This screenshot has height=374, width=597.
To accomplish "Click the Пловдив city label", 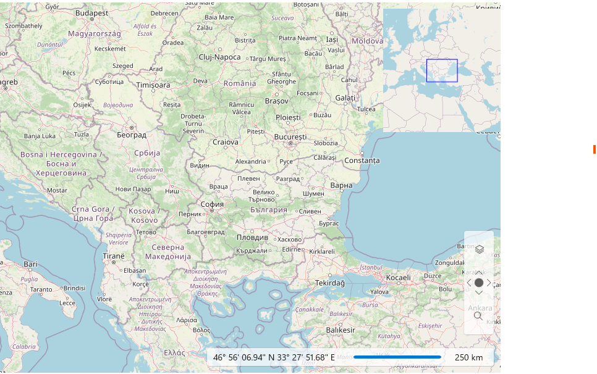I will tap(252, 238).
